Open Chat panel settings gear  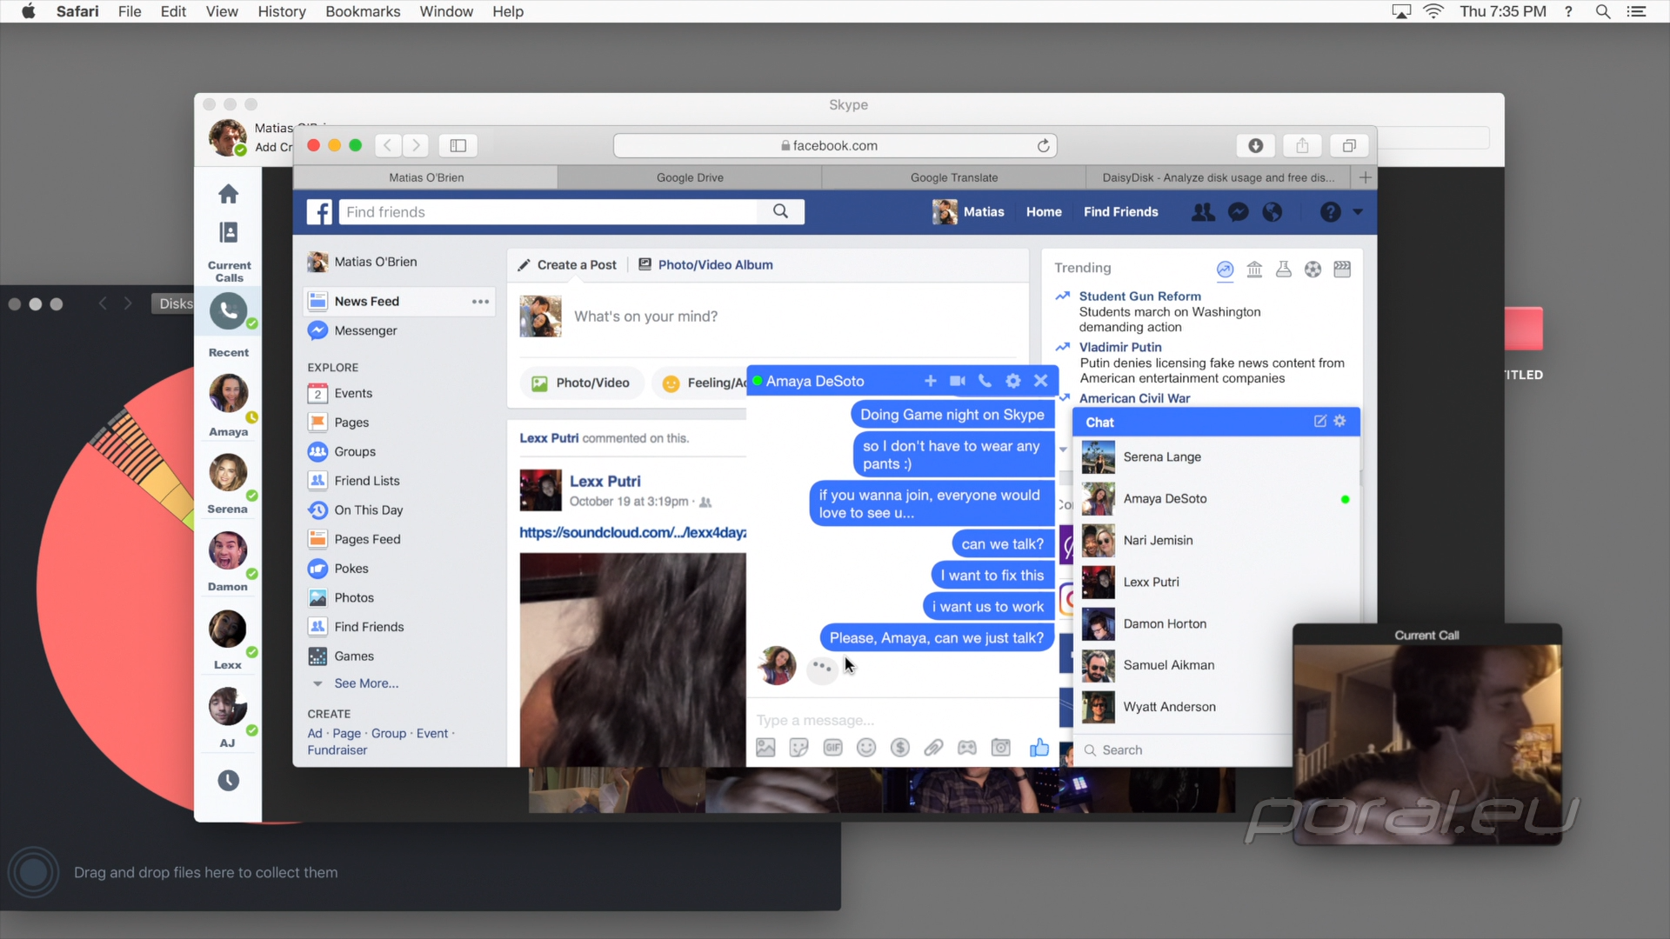tap(1339, 421)
